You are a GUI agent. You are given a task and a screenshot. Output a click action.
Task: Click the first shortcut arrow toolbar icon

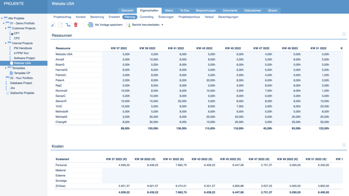pyautogui.click(x=53, y=25)
